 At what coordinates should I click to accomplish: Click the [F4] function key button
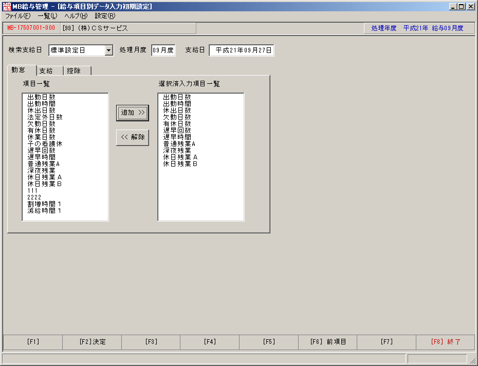coord(210,342)
